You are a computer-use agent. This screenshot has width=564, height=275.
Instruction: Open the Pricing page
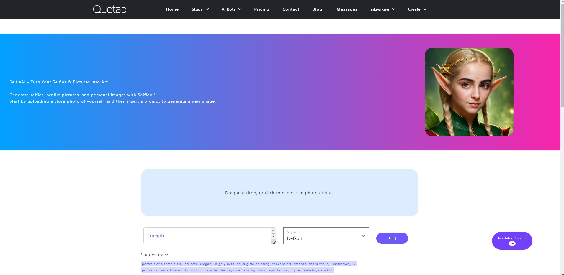[262, 9]
